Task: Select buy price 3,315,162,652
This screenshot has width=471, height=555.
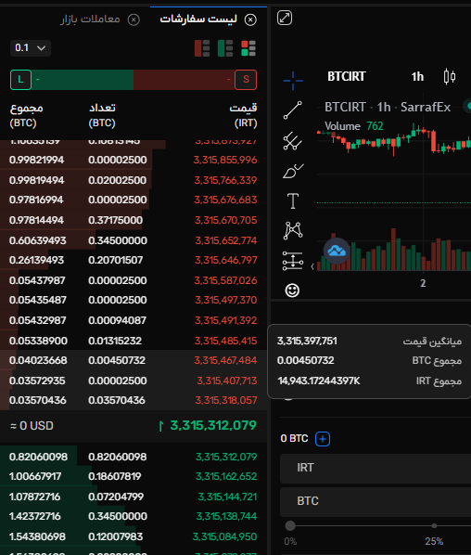Action: point(226,476)
